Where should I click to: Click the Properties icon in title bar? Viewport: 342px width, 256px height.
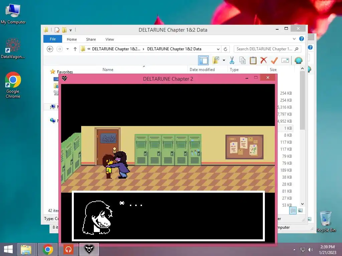click(57, 30)
